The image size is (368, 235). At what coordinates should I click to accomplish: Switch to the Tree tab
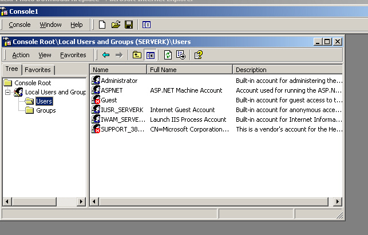12,69
